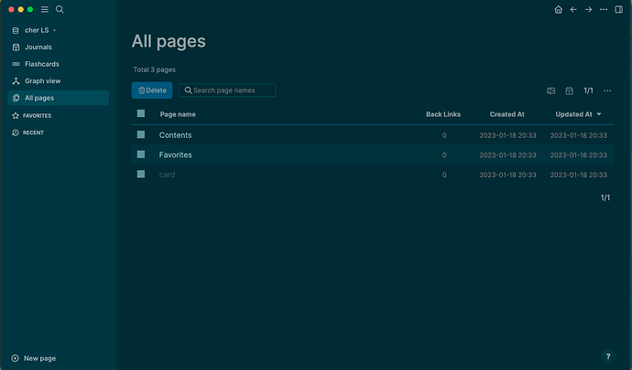Open the top-right three-dots menu
Viewport: 632px width, 370px height.
604,9
